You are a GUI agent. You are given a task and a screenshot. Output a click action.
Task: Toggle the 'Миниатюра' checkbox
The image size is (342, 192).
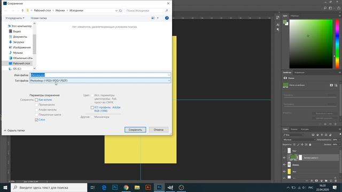pyautogui.click(x=92, y=117)
